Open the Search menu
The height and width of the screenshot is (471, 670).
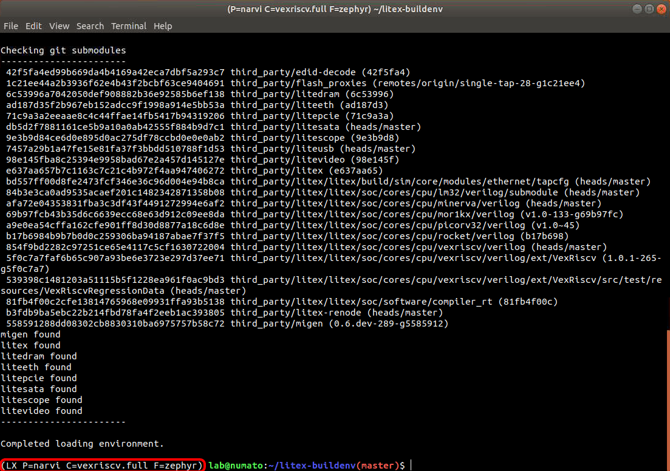90,26
